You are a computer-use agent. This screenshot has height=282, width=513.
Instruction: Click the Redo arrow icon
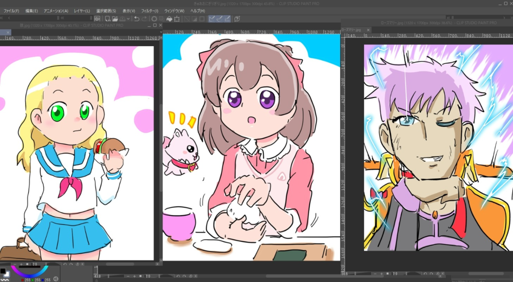coord(144,19)
